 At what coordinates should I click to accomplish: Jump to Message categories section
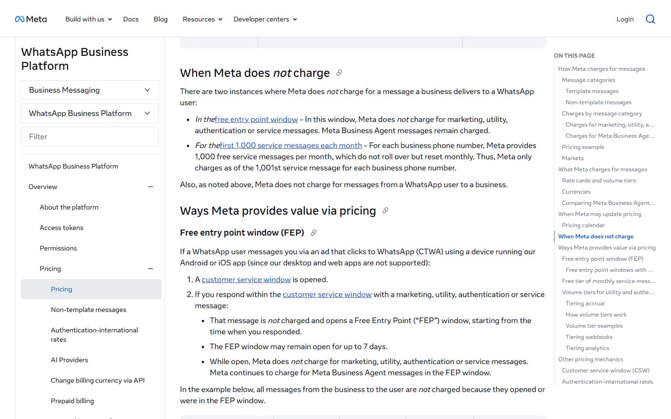(589, 80)
